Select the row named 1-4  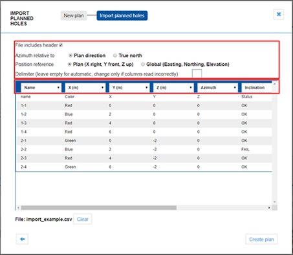[144, 132]
